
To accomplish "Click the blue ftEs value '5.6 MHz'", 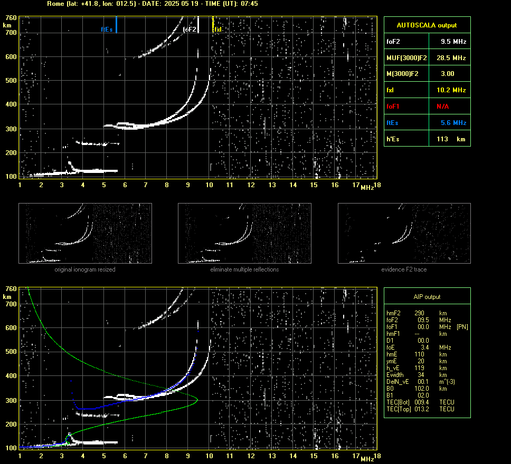I will 453,123.
